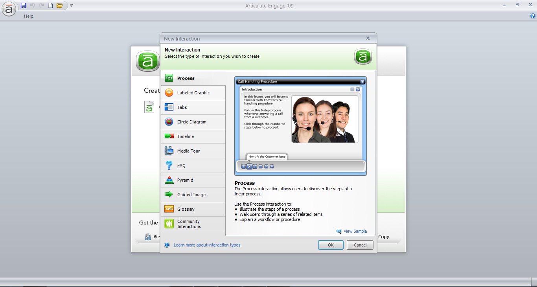
Task: Pick the Timeline interaction icon
Action: (169, 136)
